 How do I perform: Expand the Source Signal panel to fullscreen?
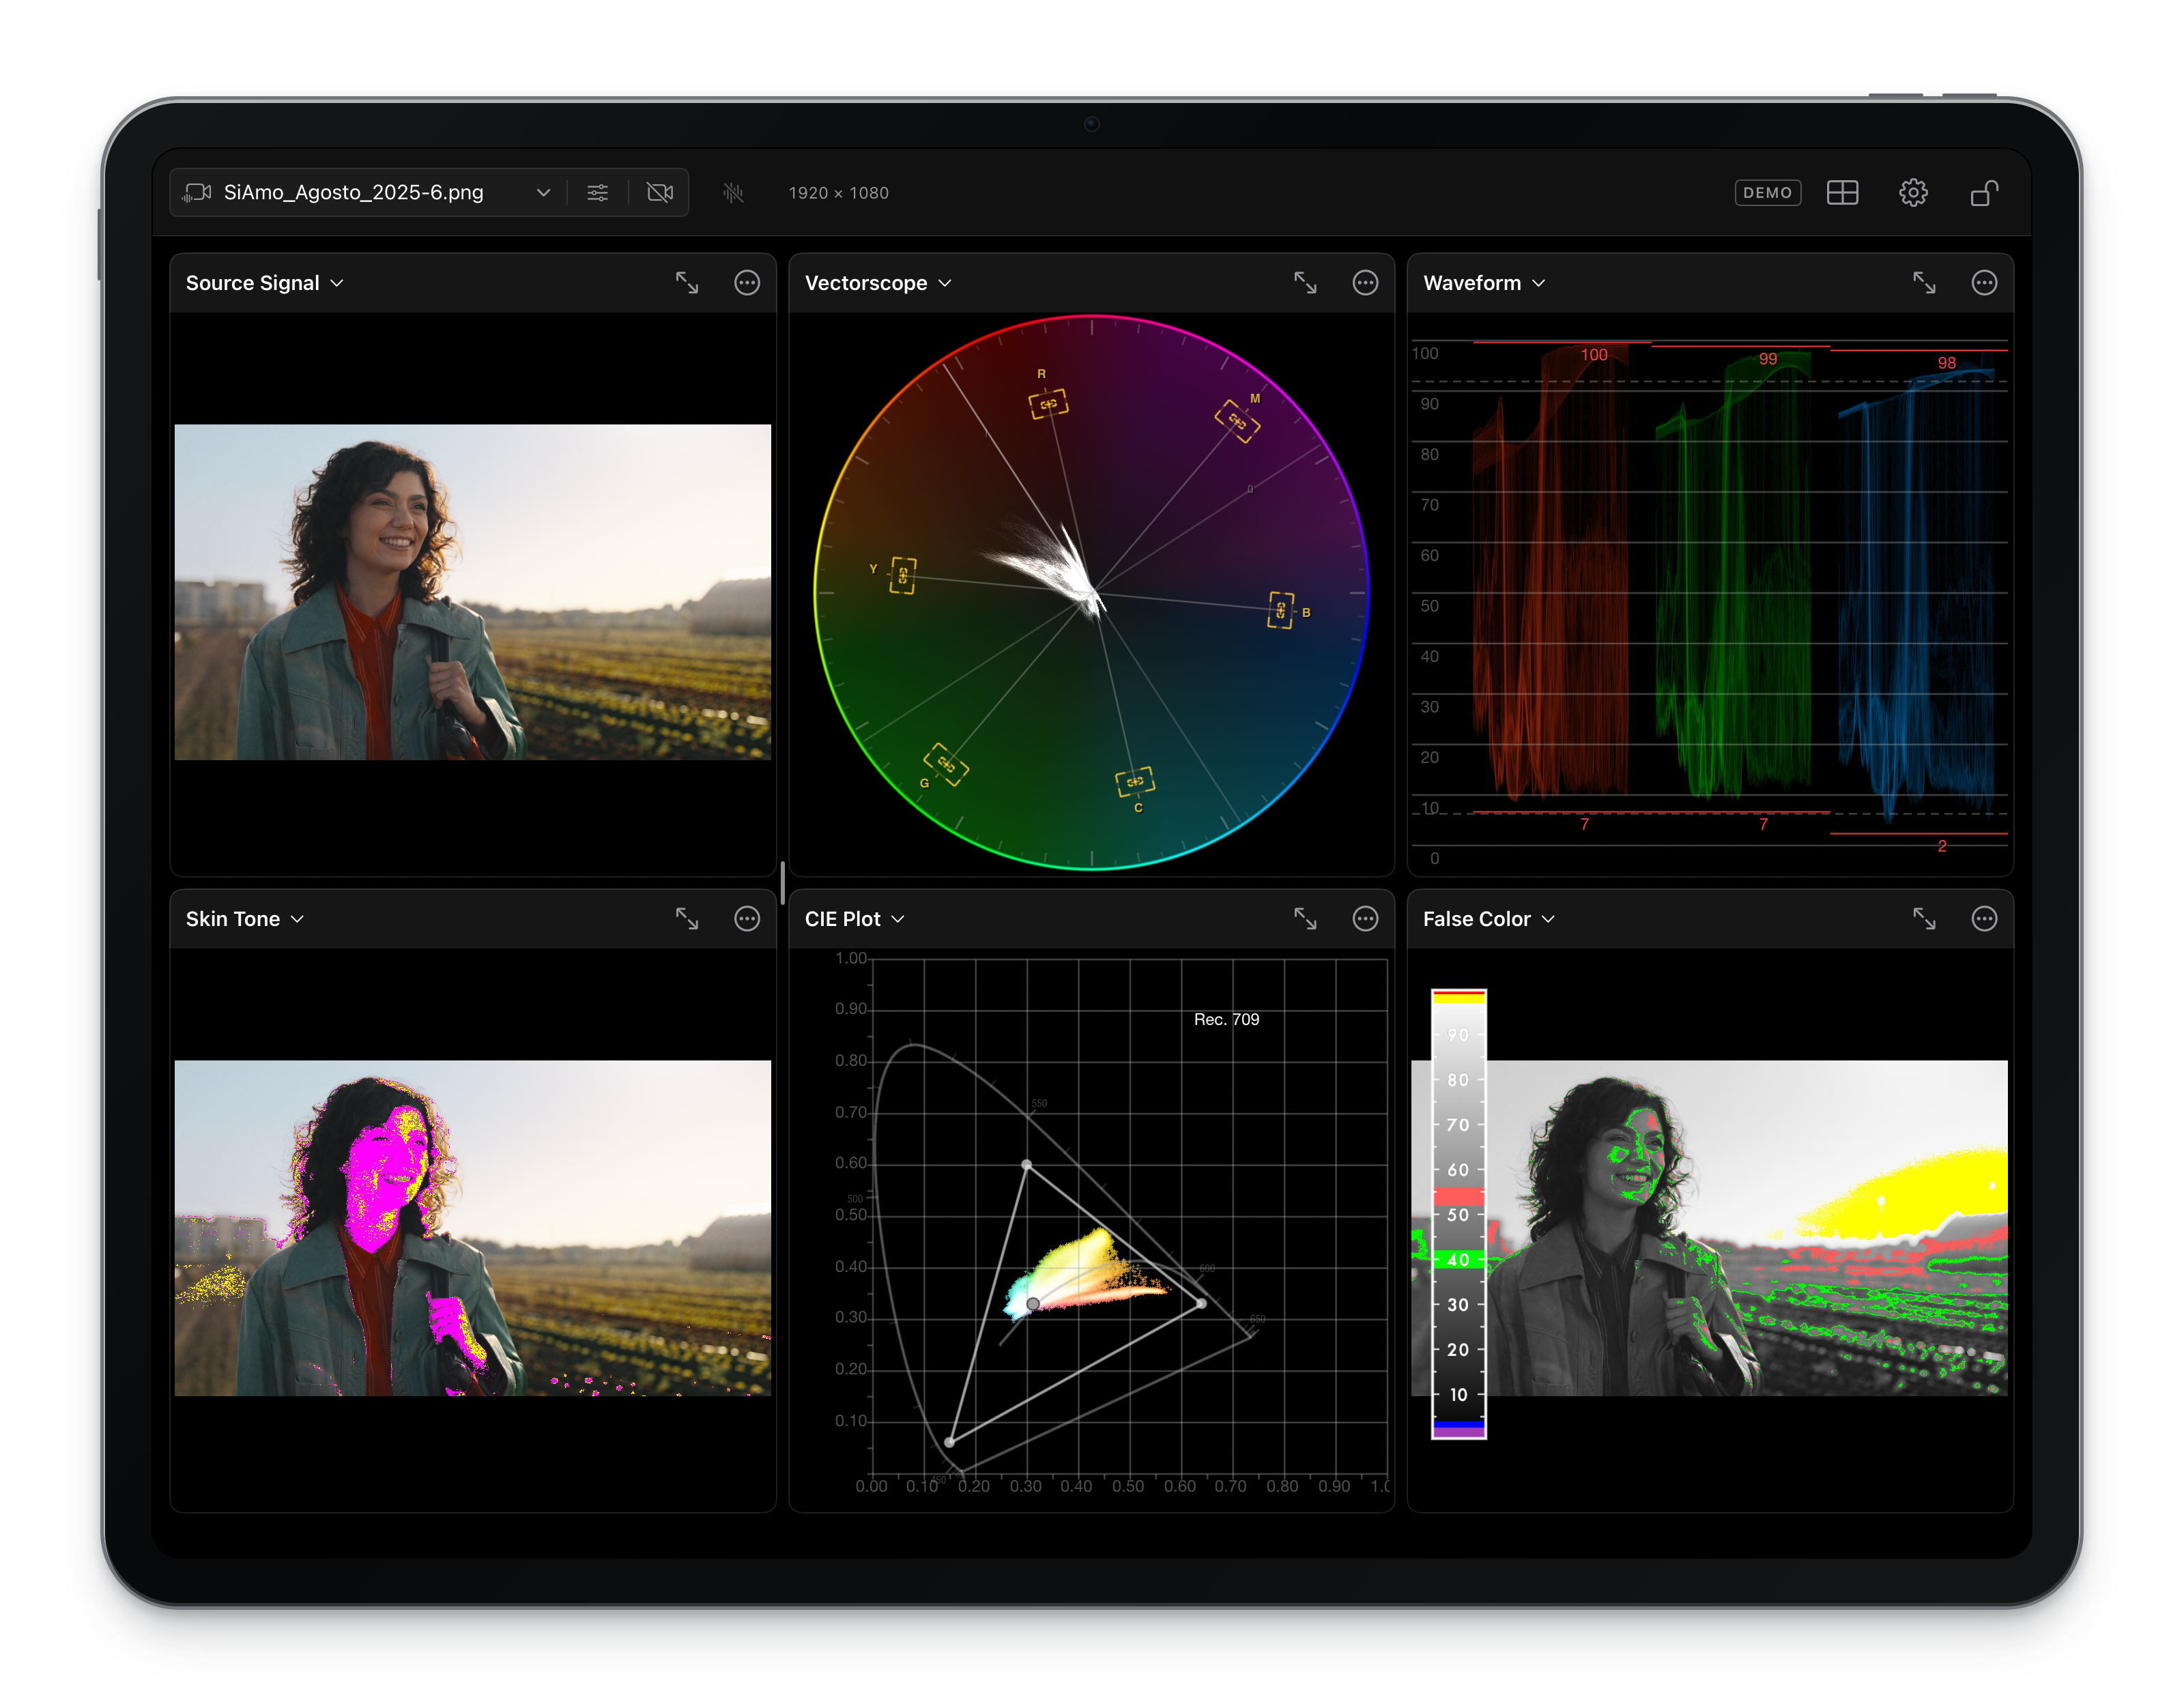tap(687, 283)
